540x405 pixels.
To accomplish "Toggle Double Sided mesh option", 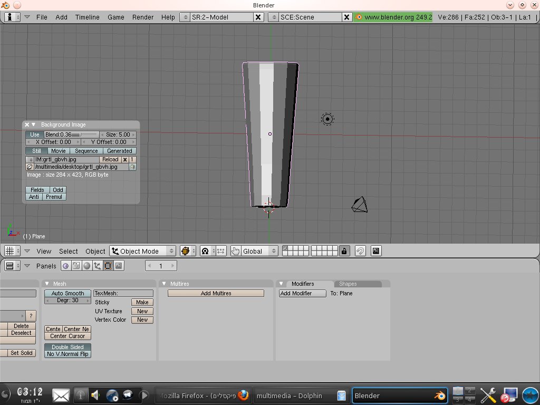I will [x=67, y=347].
